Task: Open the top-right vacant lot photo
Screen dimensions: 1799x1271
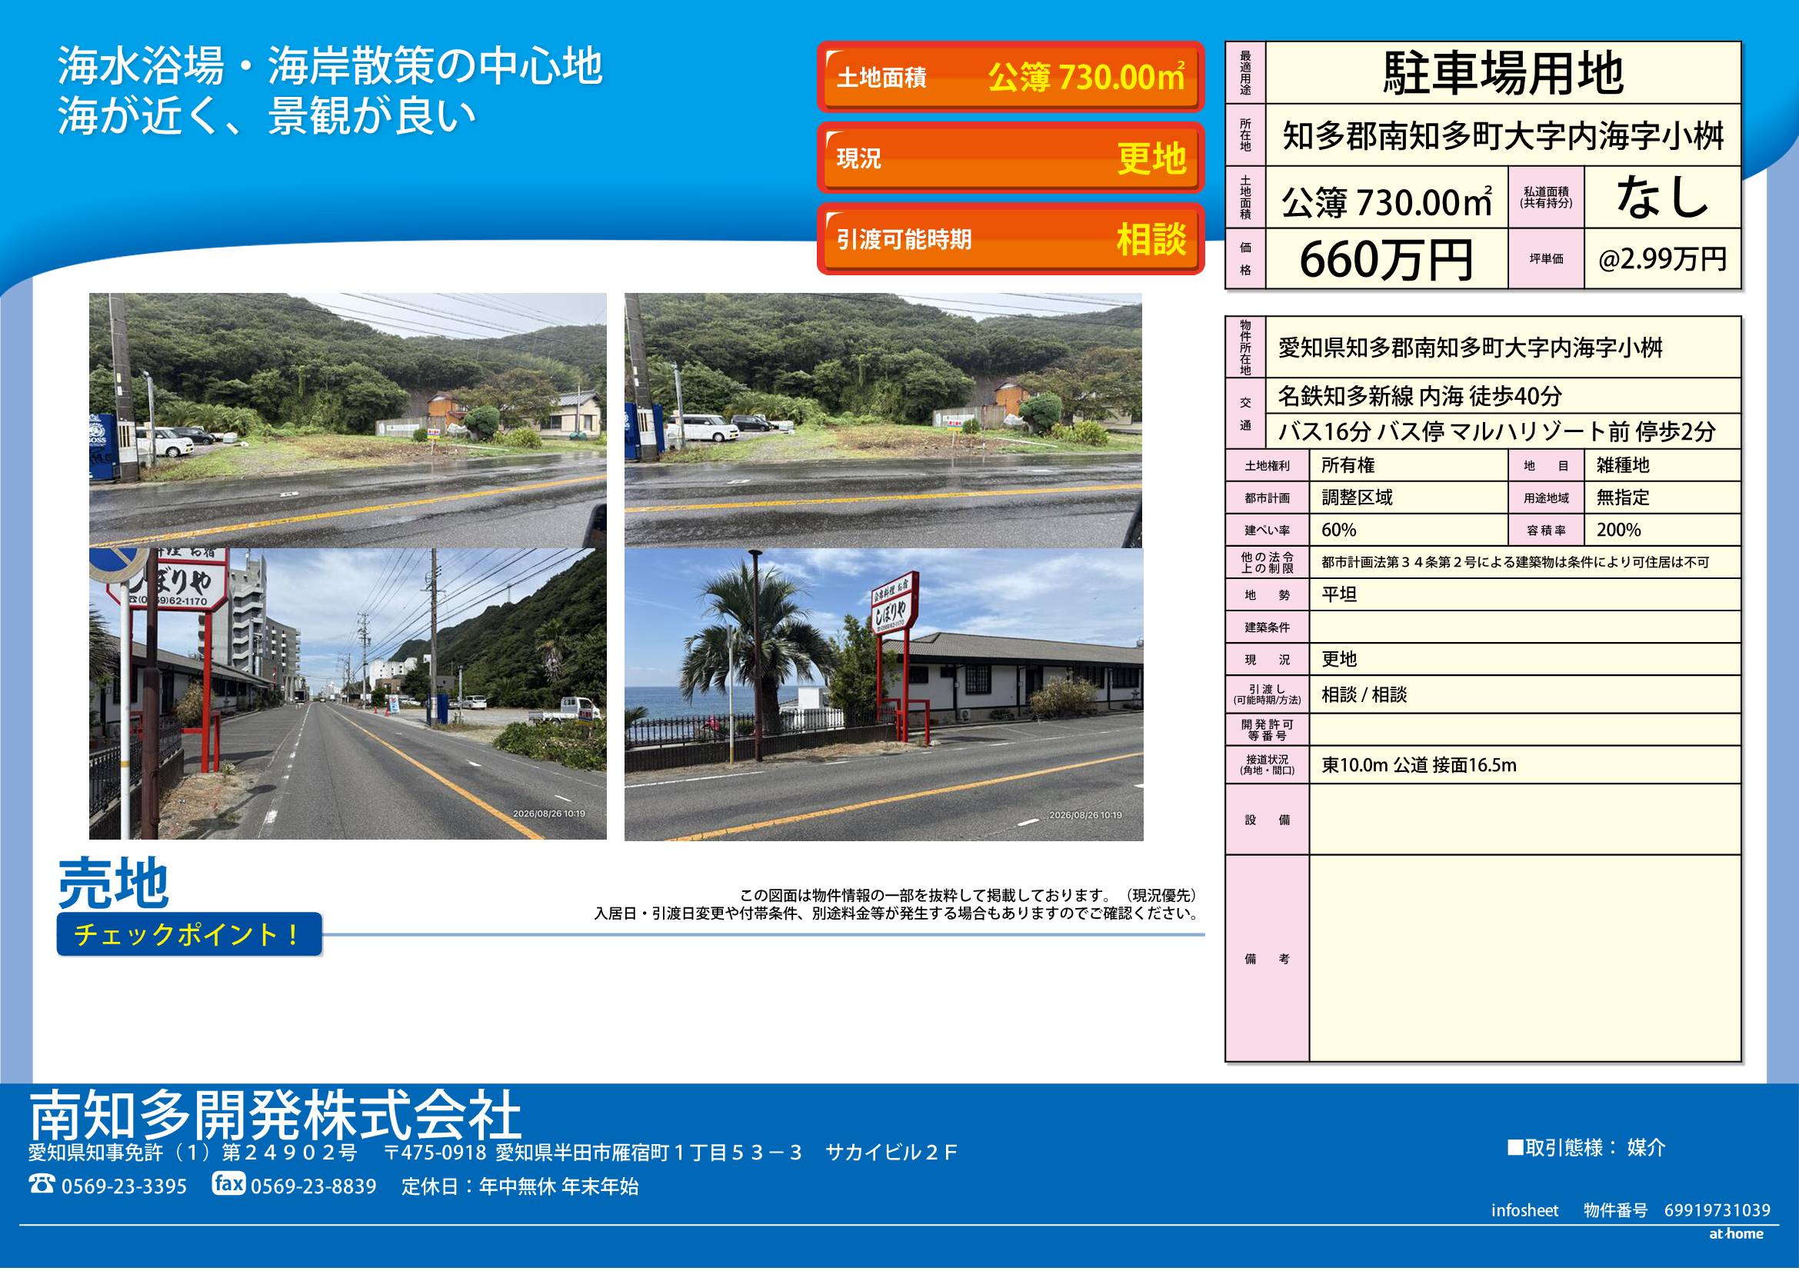Action: pyautogui.click(x=883, y=421)
